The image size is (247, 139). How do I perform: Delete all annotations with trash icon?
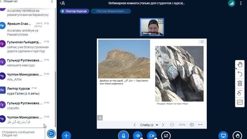click(x=240, y=83)
